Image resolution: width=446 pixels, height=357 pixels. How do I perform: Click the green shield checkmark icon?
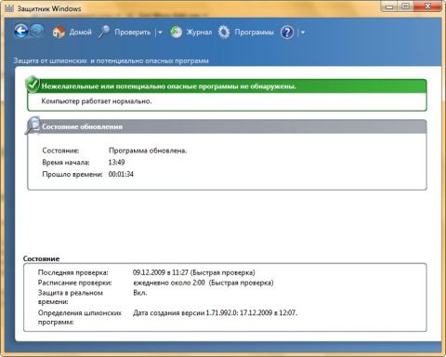coord(33,85)
